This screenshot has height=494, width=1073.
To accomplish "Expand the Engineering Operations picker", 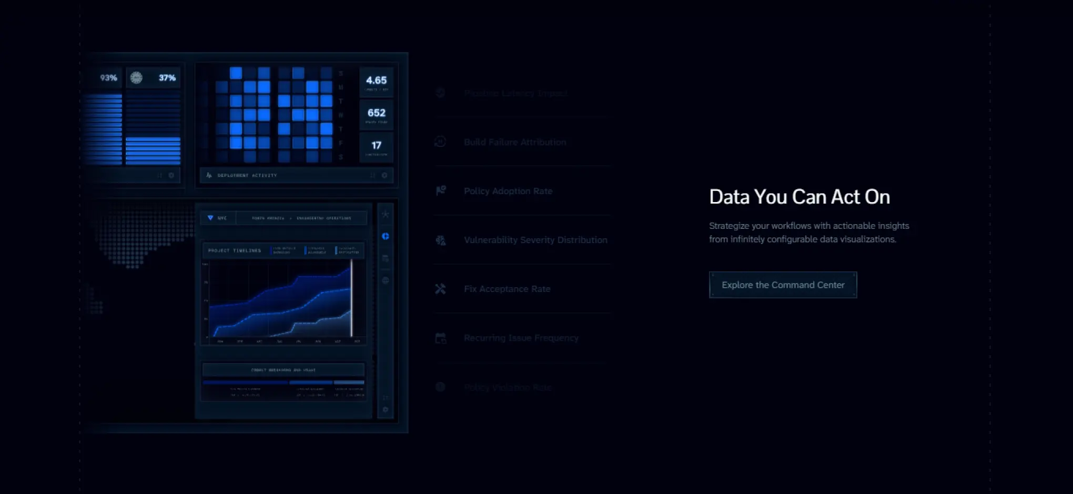I will point(323,217).
